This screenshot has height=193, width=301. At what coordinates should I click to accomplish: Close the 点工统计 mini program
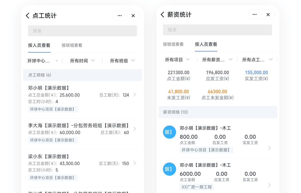[x=133, y=16]
